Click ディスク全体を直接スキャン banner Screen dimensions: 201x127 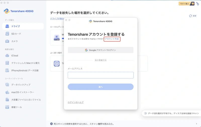[172, 113]
